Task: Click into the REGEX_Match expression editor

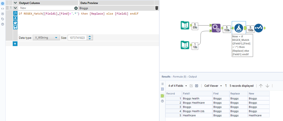Action: (x=88, y=23)
